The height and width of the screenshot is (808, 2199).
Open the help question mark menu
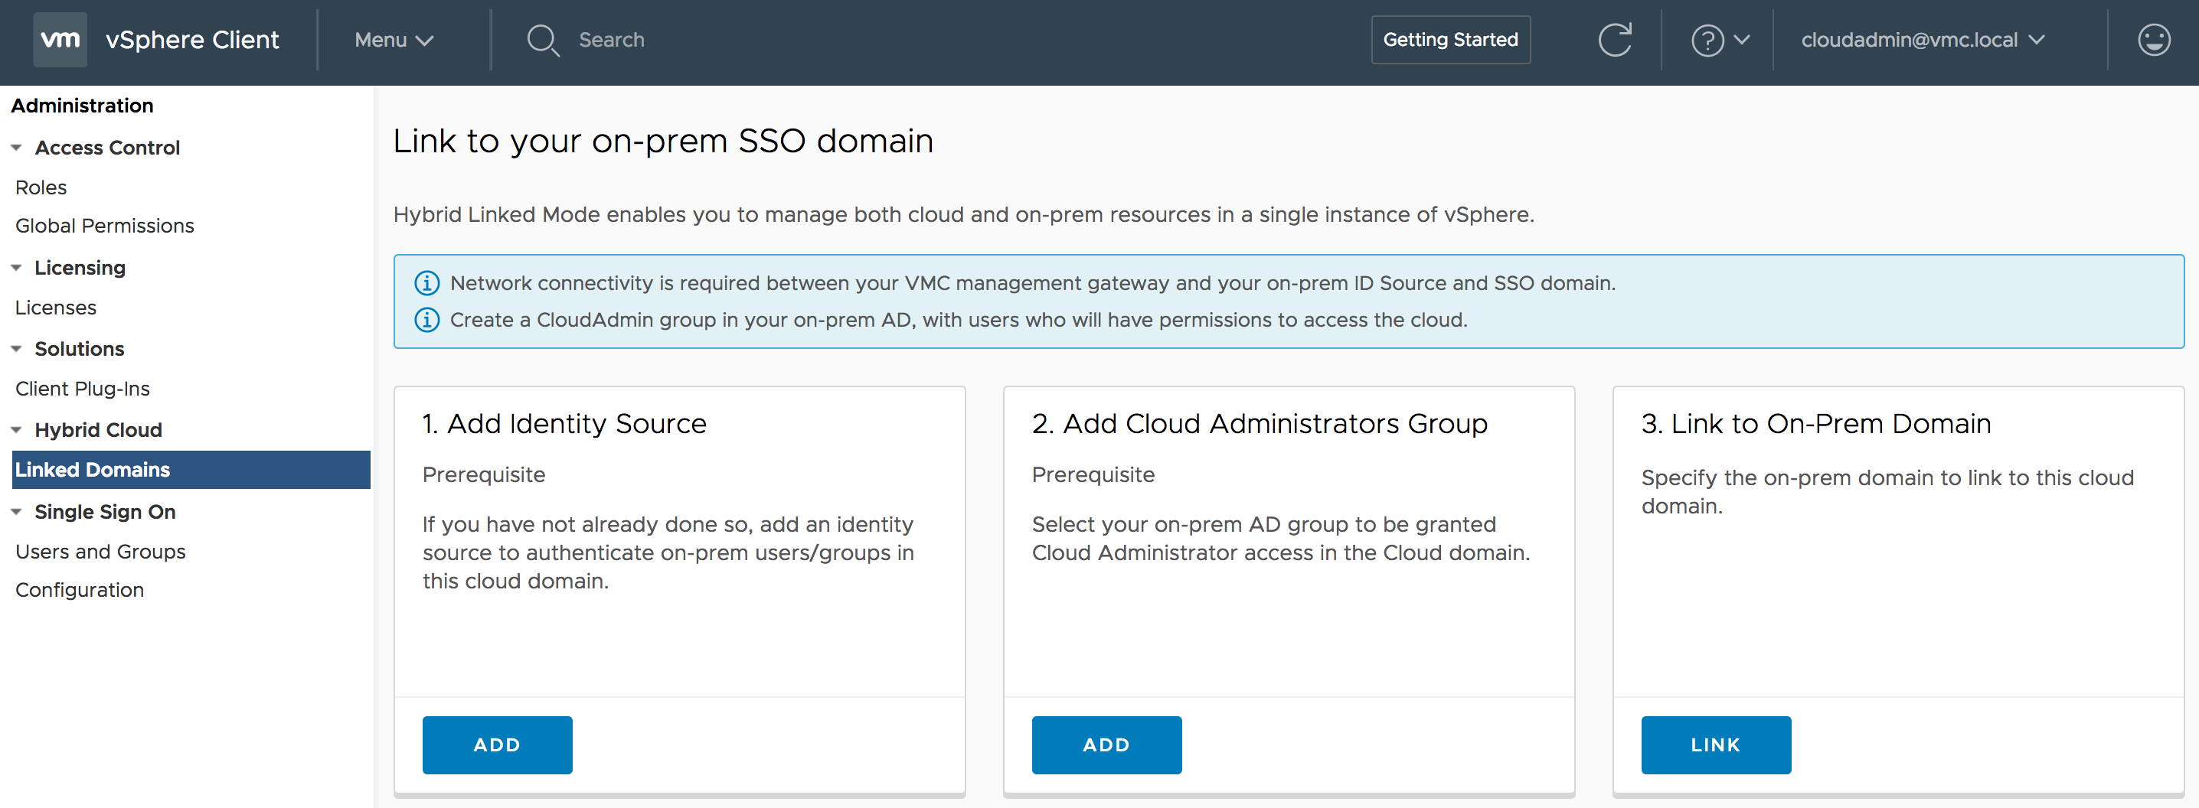coord(1719,40)
